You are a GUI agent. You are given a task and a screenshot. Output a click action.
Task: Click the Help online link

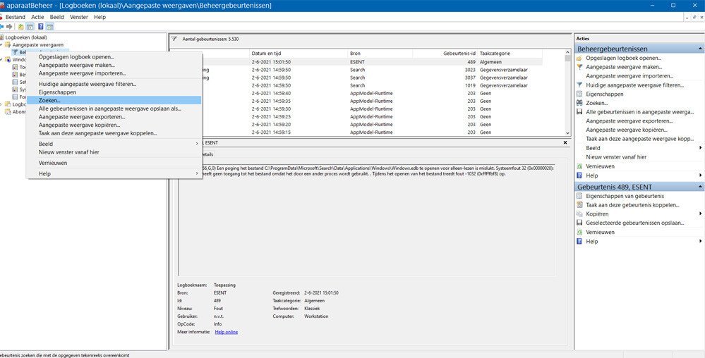click(226, 332)
